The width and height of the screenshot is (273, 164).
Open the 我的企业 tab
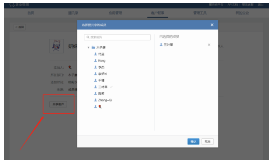point(242,13)
